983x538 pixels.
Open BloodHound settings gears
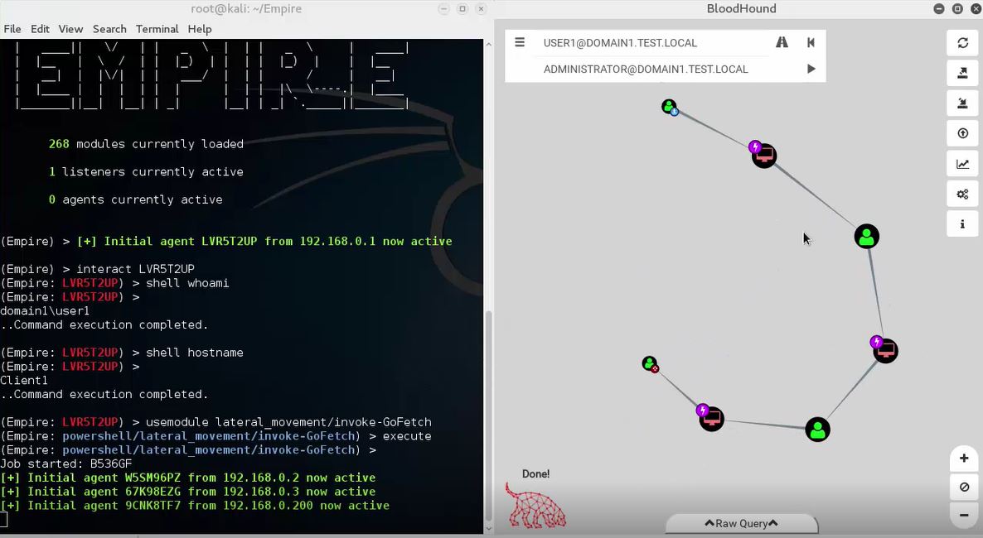pyautogui.click(x=962, y=195)
